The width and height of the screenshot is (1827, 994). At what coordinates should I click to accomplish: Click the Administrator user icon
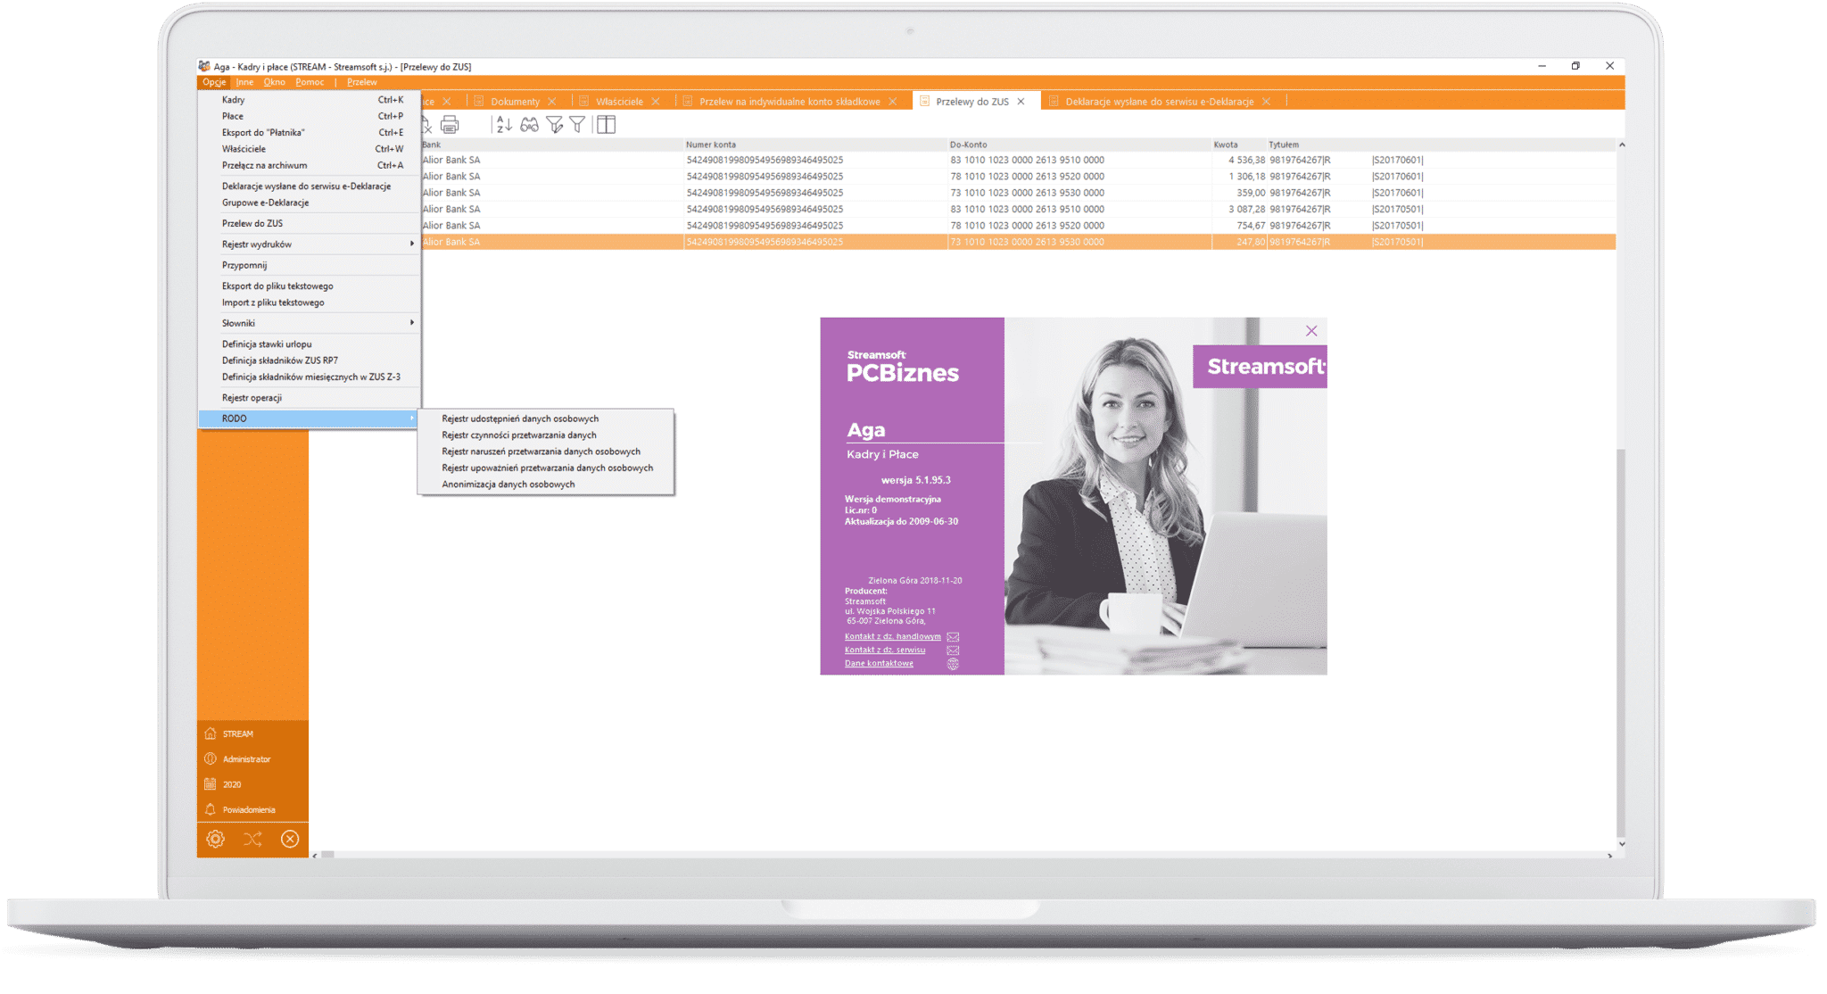[211, 759]
